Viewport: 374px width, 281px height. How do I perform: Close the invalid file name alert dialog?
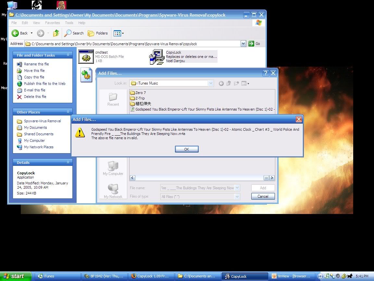point(299,119)
